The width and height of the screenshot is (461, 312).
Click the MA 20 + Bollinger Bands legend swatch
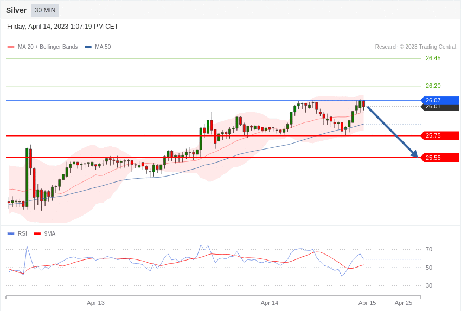(11, 47)
